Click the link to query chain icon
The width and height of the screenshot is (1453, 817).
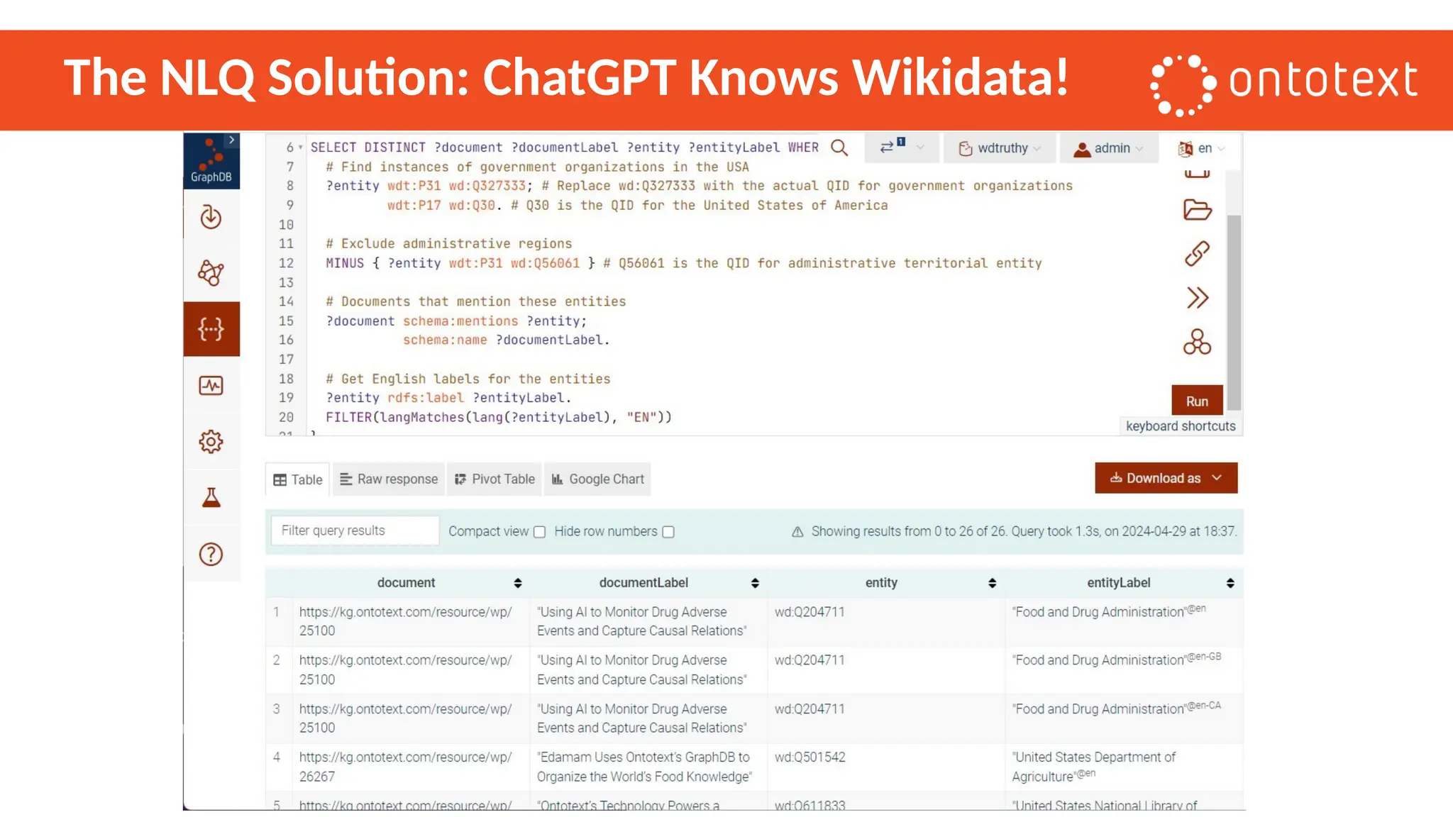point(1197,253)
